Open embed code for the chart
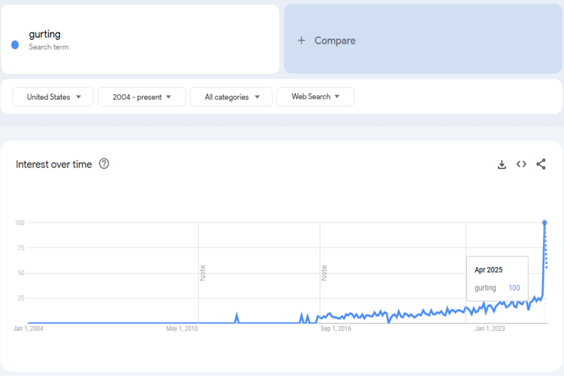Viewport: 564px width, 376px height. pos(521,164)
